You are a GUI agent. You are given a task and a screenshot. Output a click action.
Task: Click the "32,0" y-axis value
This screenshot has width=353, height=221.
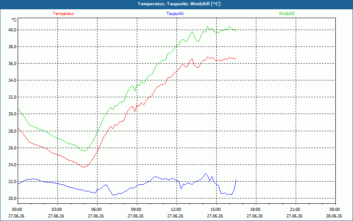click(x=12, y=97)
